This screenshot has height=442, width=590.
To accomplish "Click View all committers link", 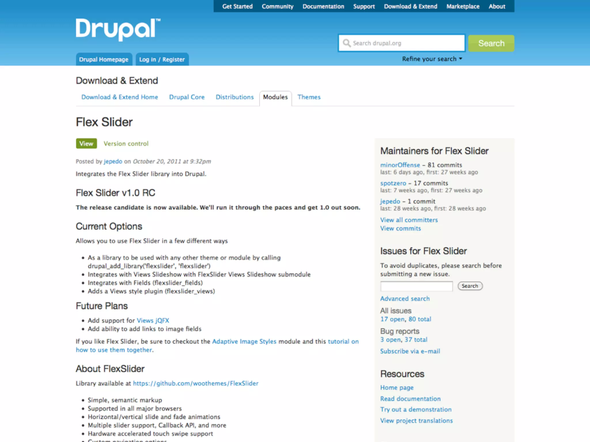I will tap(409, 220).
